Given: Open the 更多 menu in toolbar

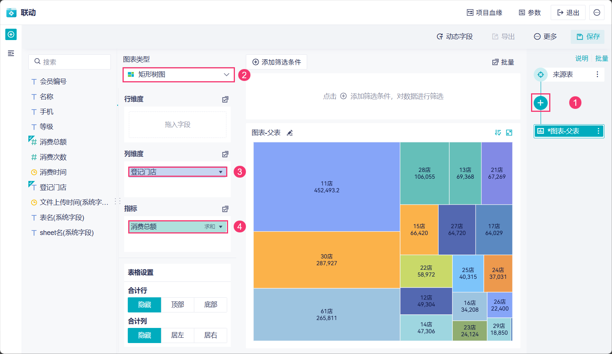Looking at the screenshot, I should (x=545, y=37).
